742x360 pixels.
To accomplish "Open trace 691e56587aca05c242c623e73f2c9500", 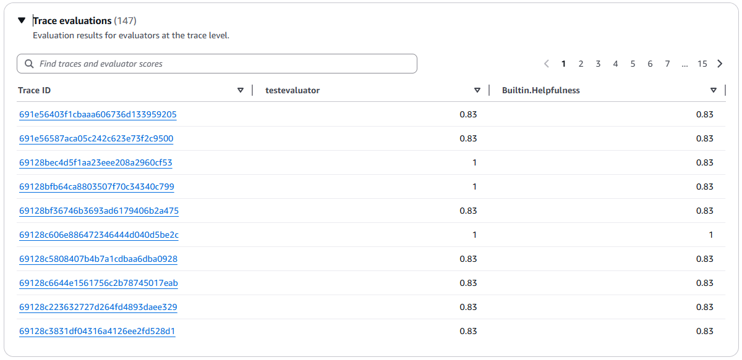I will point(96,138).
